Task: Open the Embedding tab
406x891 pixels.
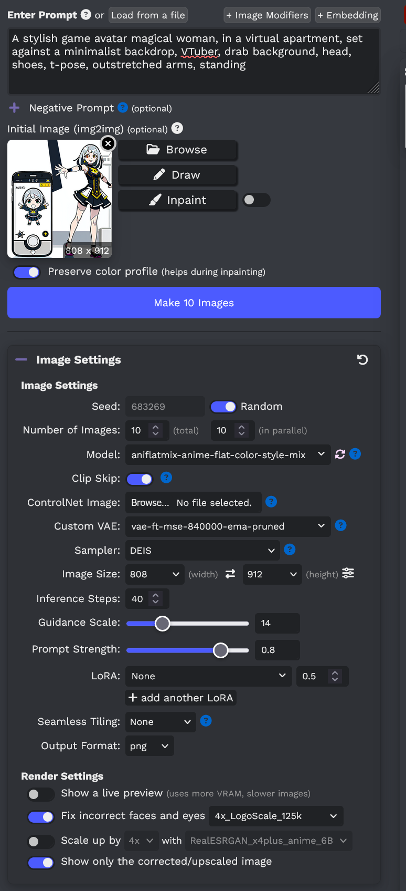Action: 348,15
